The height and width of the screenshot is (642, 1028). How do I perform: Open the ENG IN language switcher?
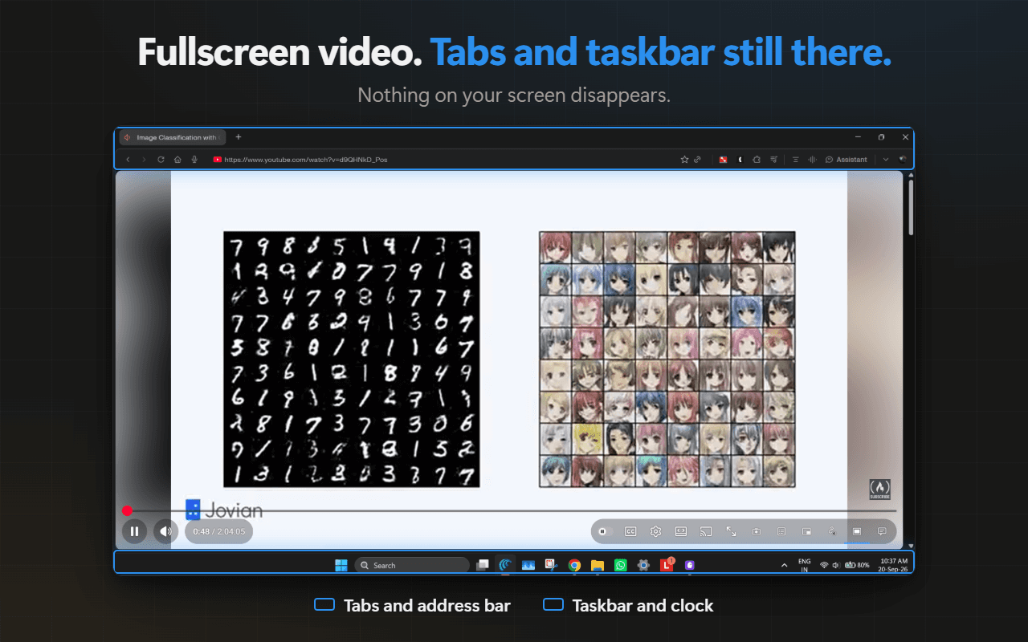[x=804, y=565]
